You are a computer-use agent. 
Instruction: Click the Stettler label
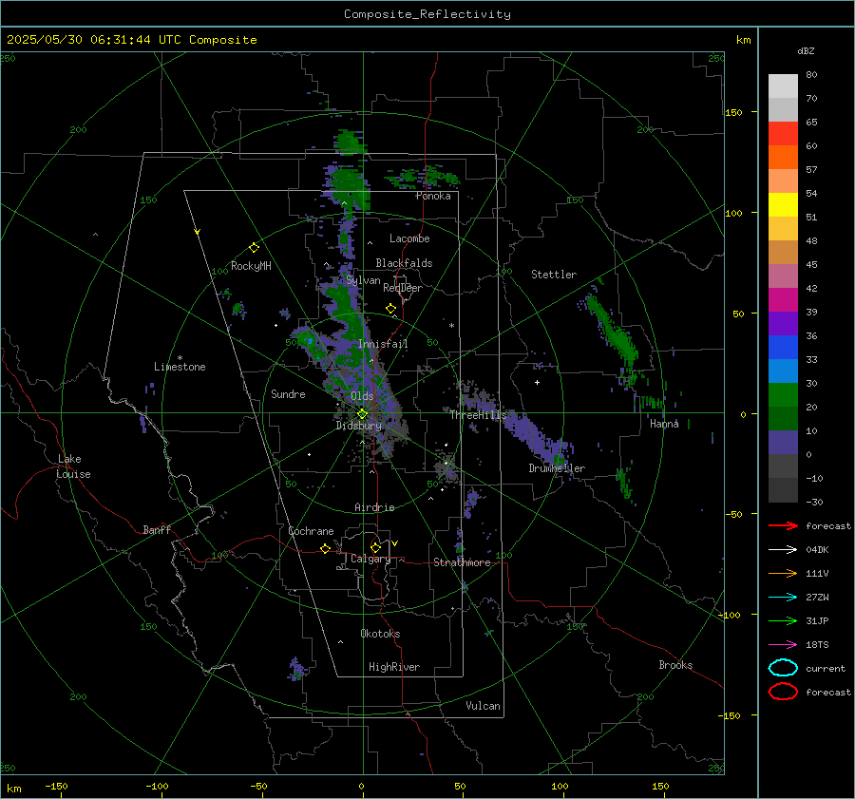pos(554,275)
